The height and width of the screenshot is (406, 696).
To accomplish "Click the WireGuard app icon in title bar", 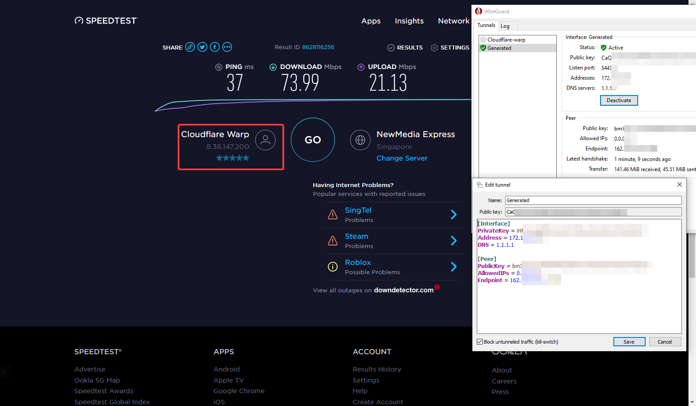I will 479,11.
